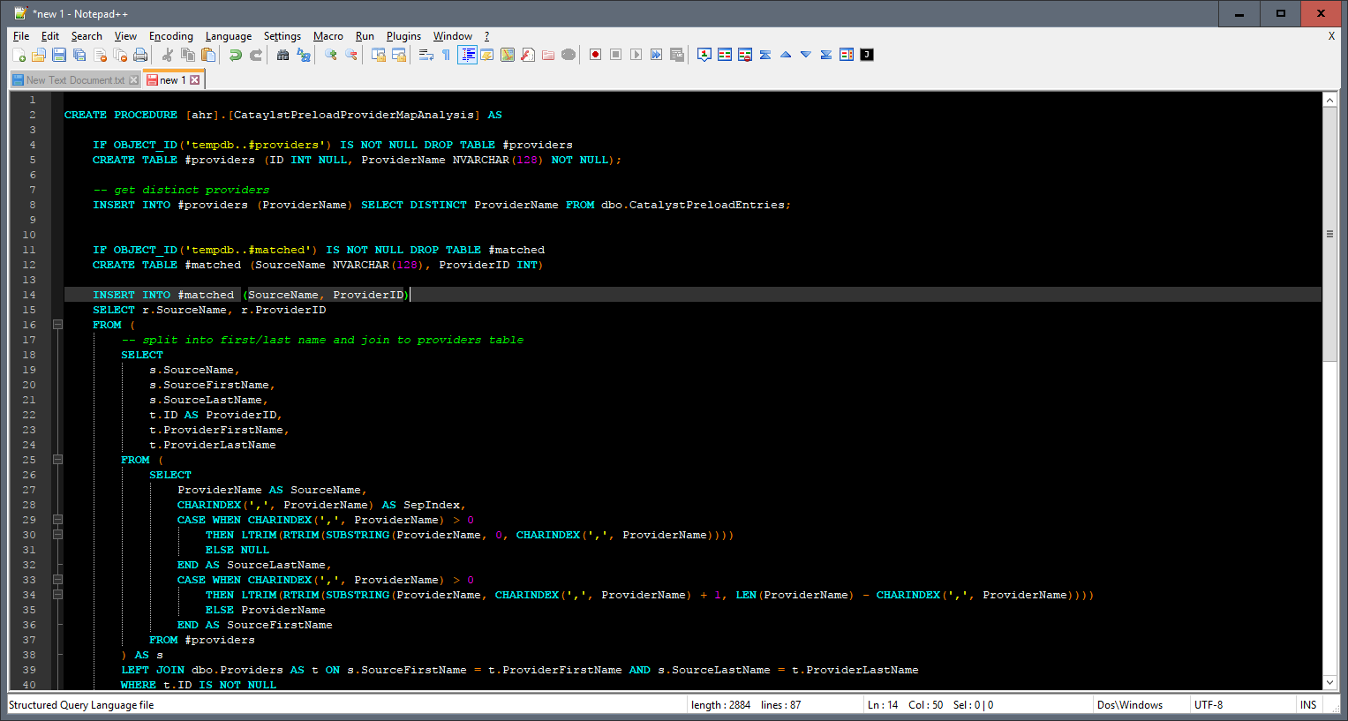The image size is (1348, 721).
Task: Open the Plugins menu
Action: [403, 36]
